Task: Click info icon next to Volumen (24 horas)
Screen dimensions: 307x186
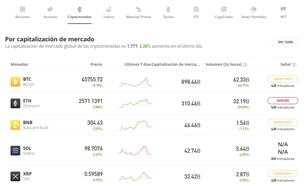Action: coord(245,65)
